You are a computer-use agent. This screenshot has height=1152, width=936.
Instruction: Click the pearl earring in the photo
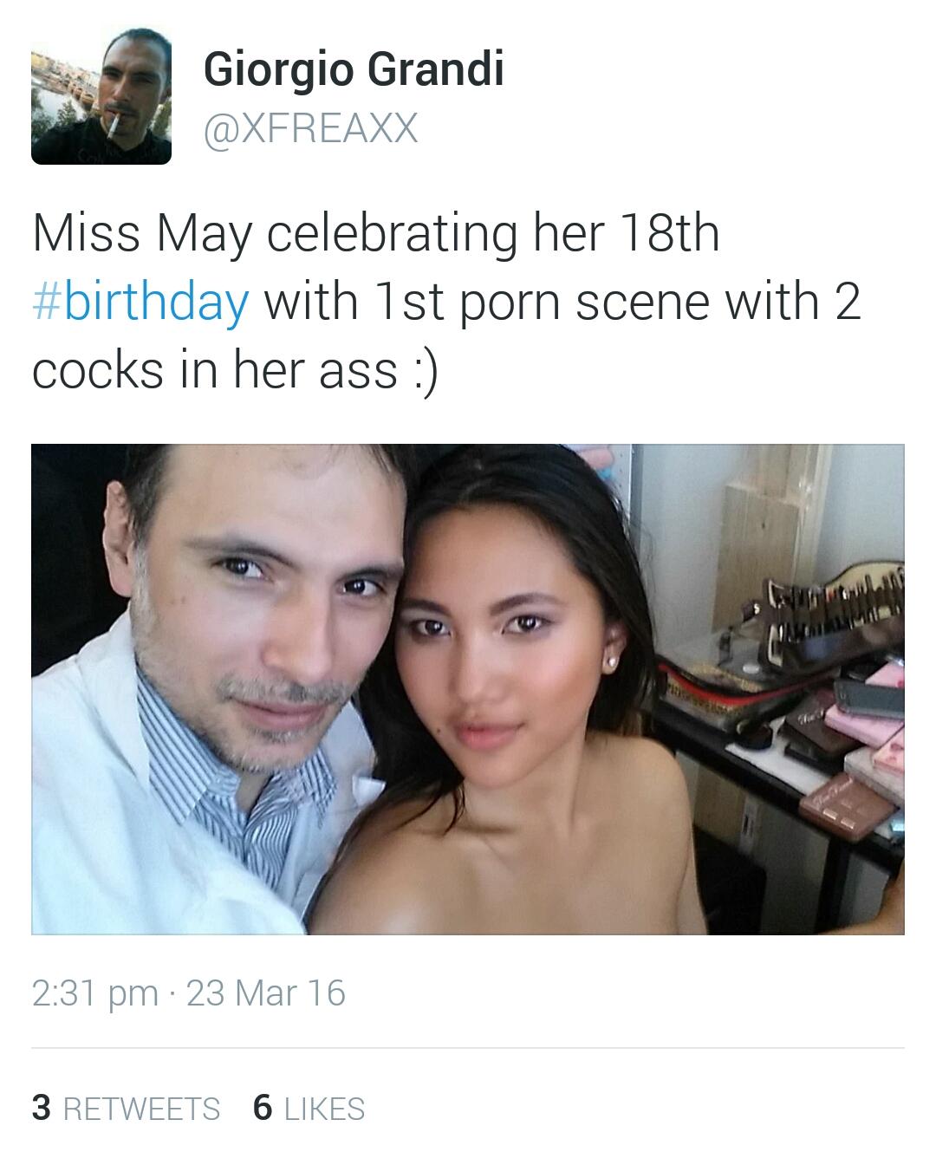[x=611, y=662]
